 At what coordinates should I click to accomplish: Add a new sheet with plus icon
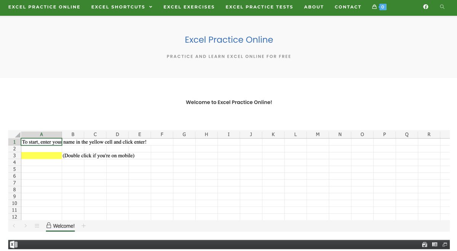click(x=84, y=226)
